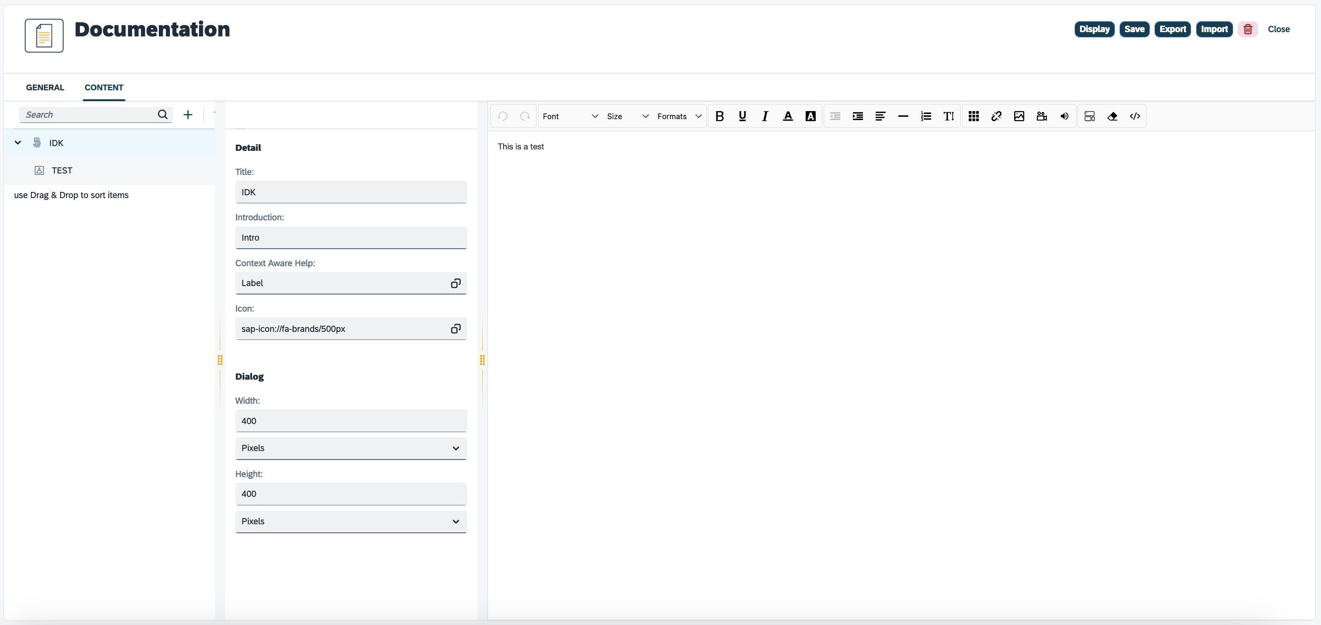Click the Display button
1321x625 pixels.
[x=1094, y=29]
